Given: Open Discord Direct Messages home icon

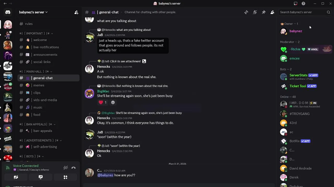Looking at the screenshot, I should tap(8, 12).
